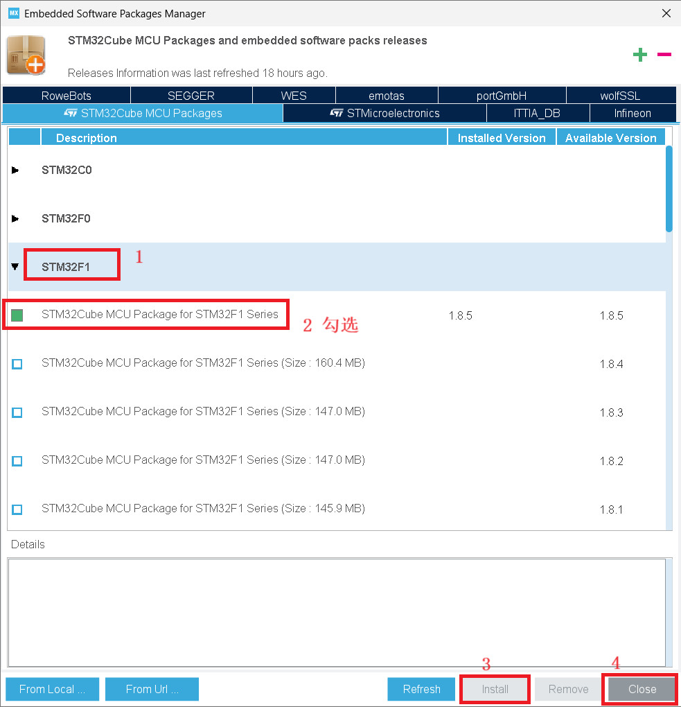Select the row text 'STM32Cube MCU Package for STM32F1 Series (Size : 160.4 MB)'
The width and height of the screenshot is (681, 707).
203,363
